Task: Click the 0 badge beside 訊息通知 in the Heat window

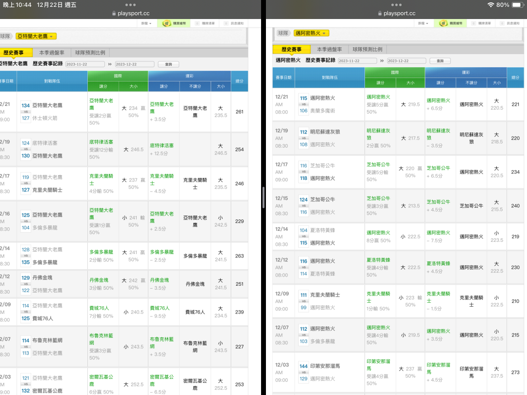Action: pyautogui.click(x=502, y=23)
